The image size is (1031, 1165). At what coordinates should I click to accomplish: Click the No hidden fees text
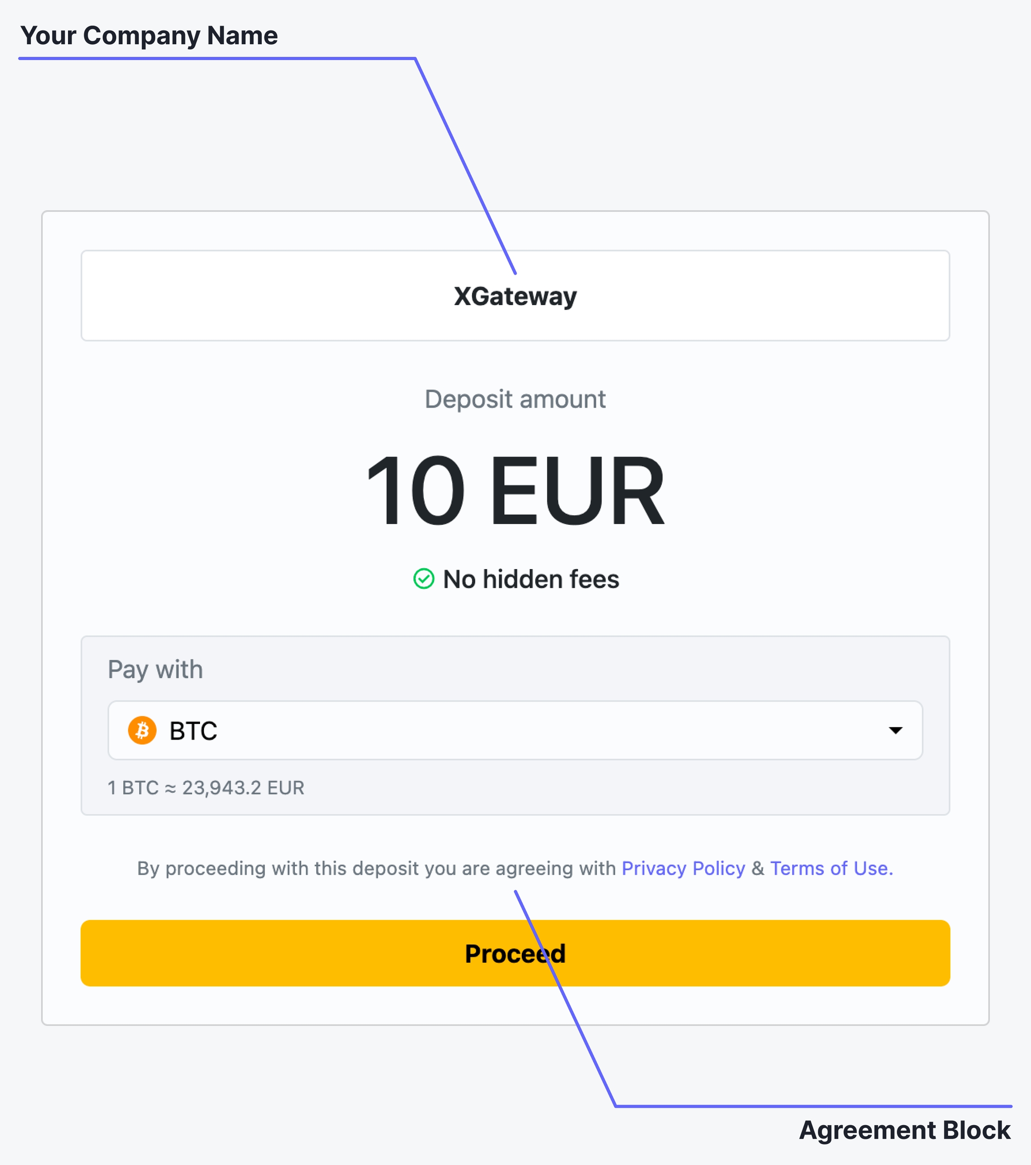click(531, 579)
